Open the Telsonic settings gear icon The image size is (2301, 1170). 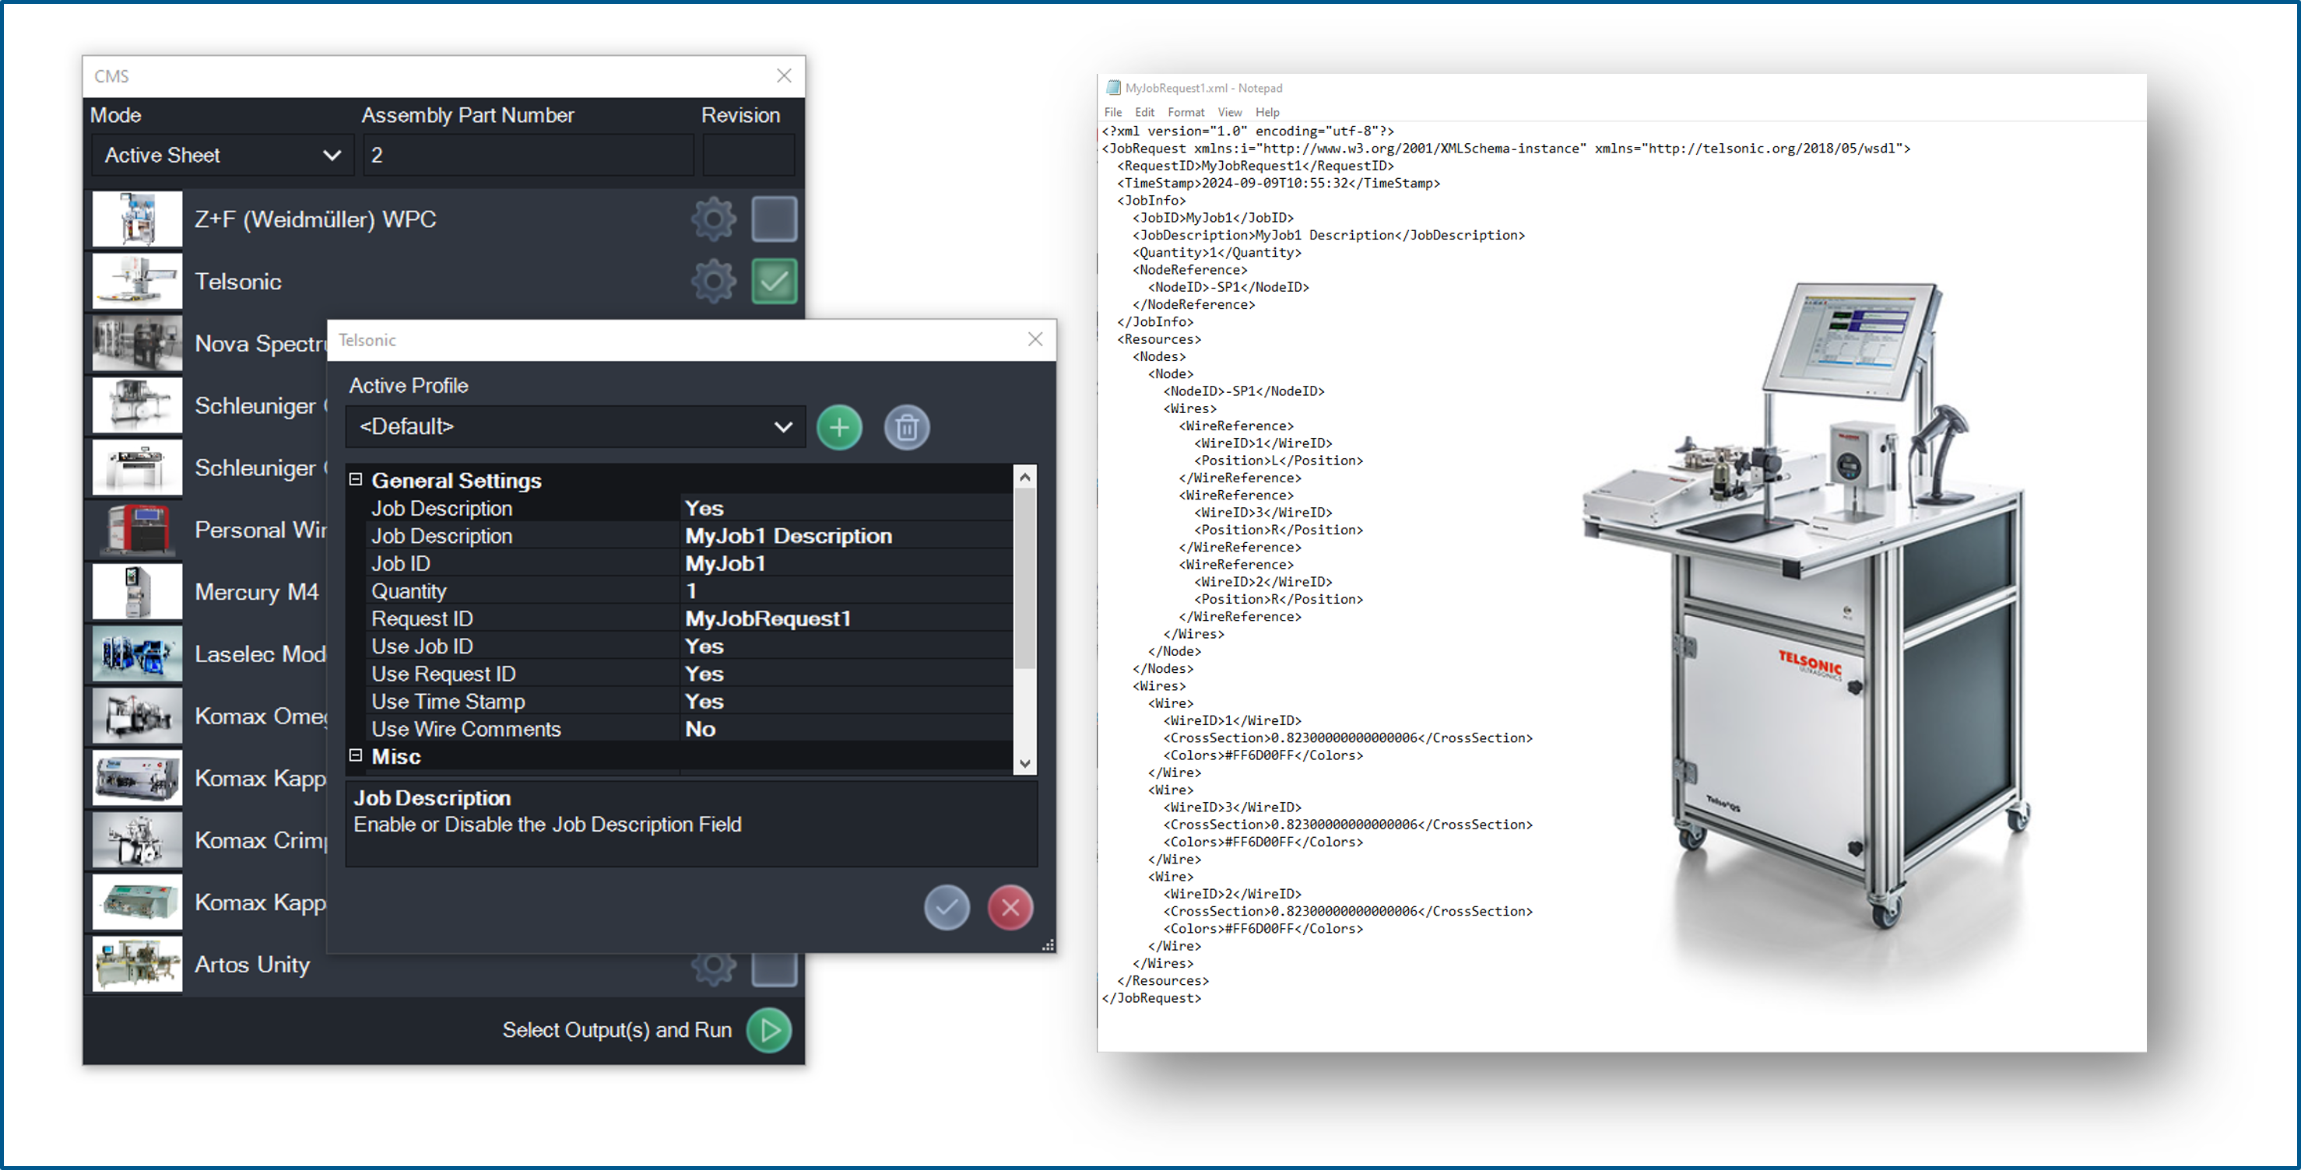coord(713,282)
